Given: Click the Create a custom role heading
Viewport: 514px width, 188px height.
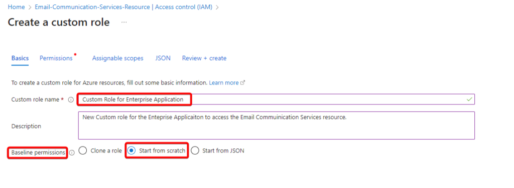Looking at the screenshot, I should tap(59, 22).
